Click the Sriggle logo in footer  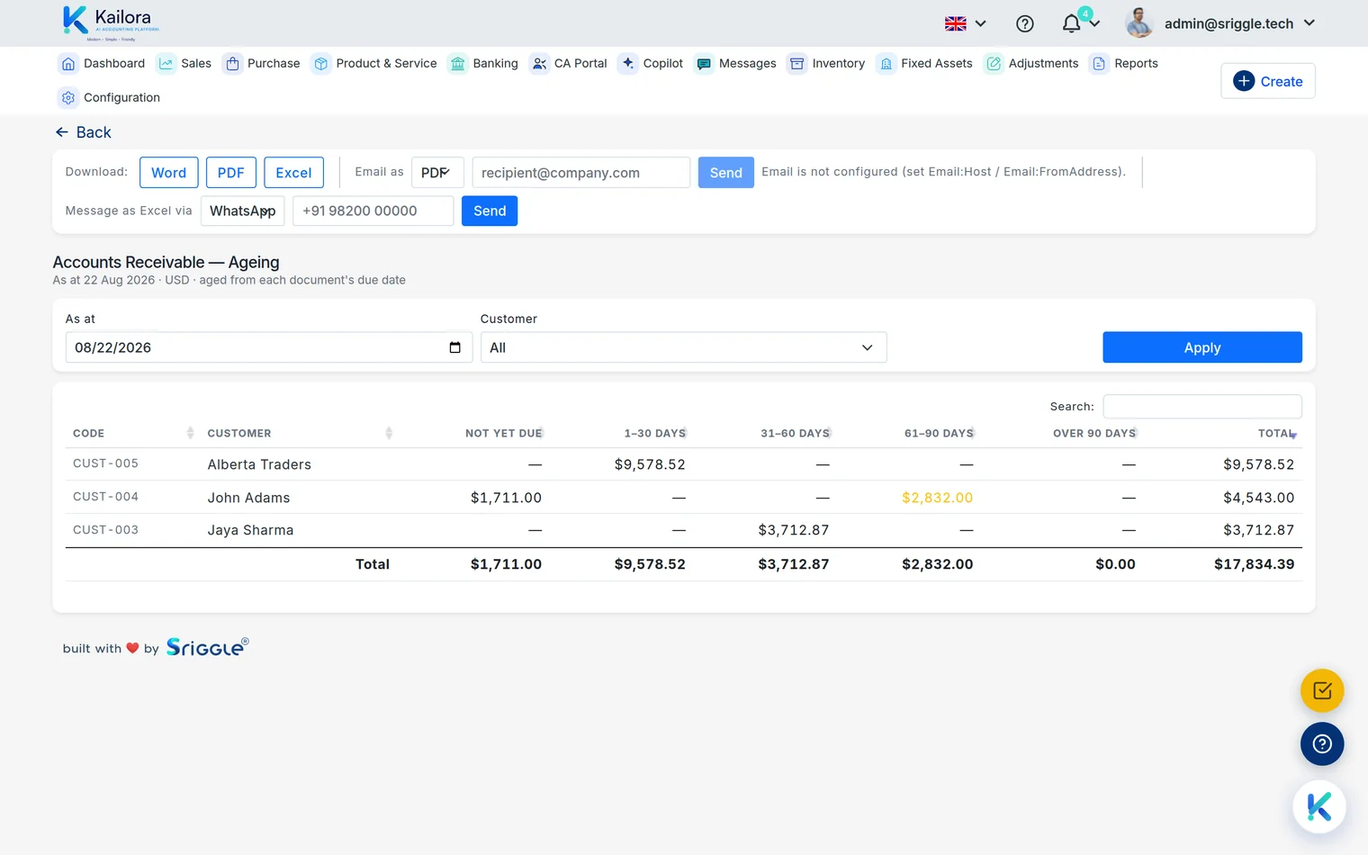click(207, 647)
